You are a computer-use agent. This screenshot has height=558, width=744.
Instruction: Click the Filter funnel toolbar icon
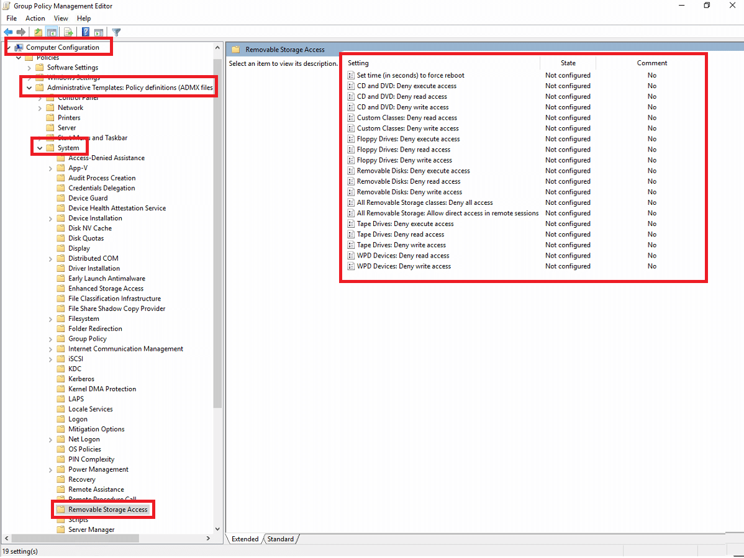(x=116, y=32)
